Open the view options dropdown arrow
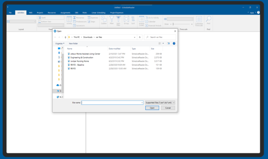 click(x=163, y=43)
